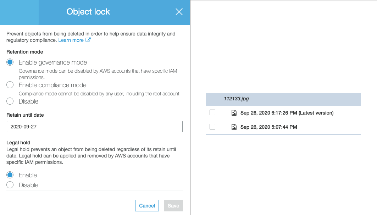Click the Legal hold section heading

pos(18,143)
